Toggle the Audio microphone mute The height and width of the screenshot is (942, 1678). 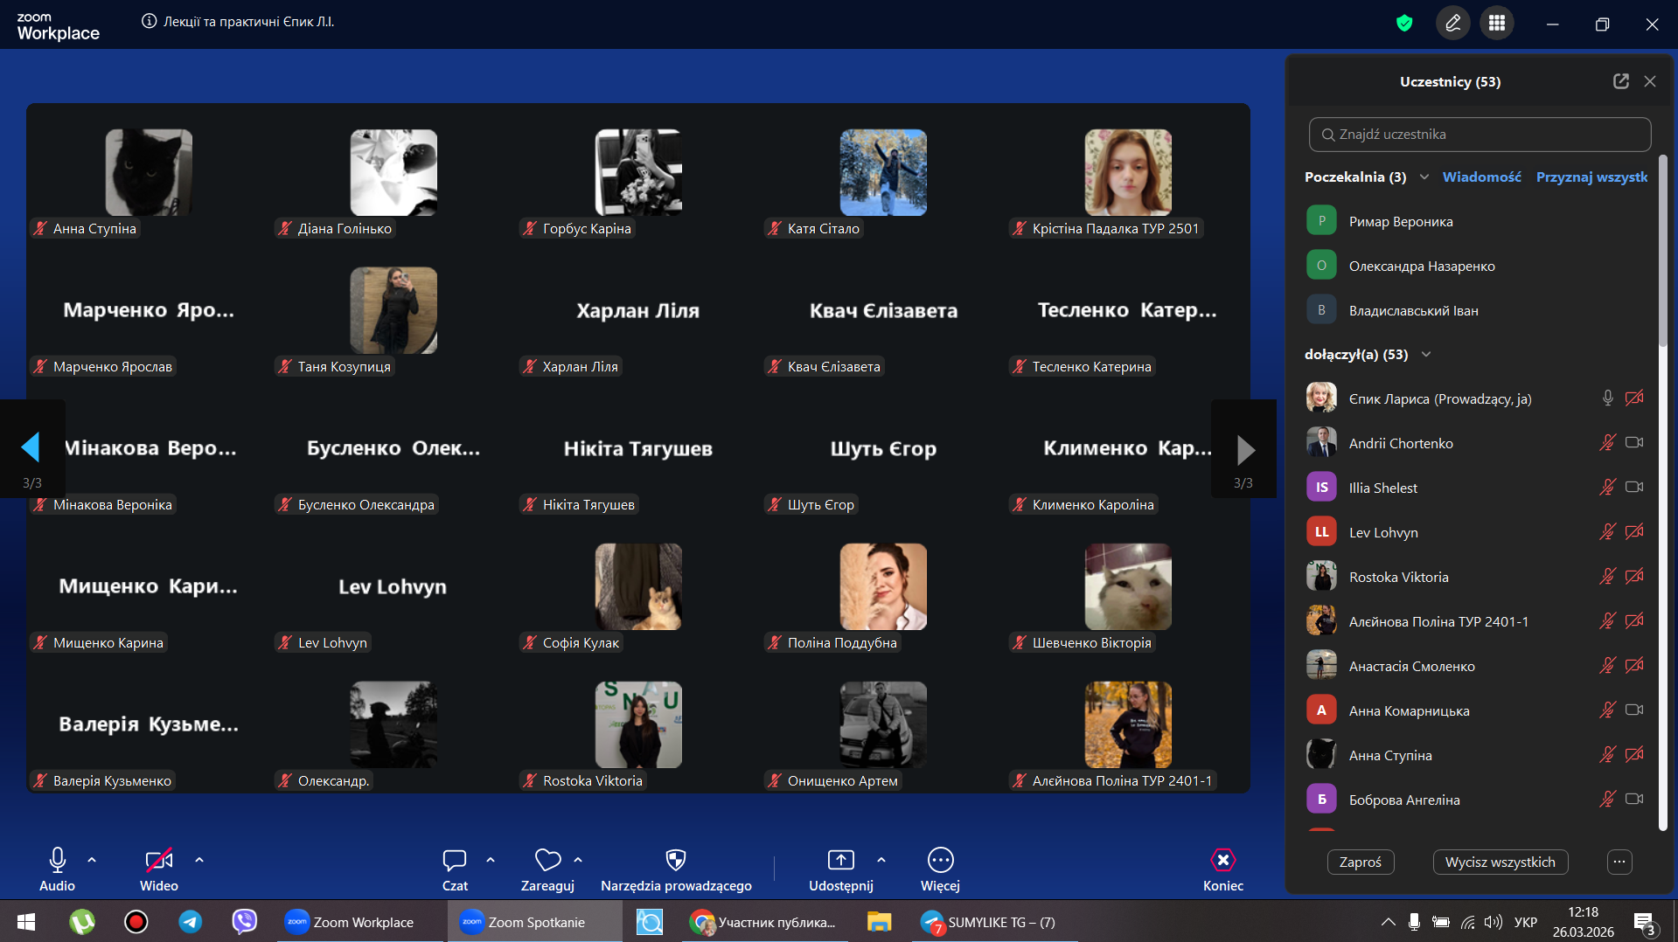[57, 861]
